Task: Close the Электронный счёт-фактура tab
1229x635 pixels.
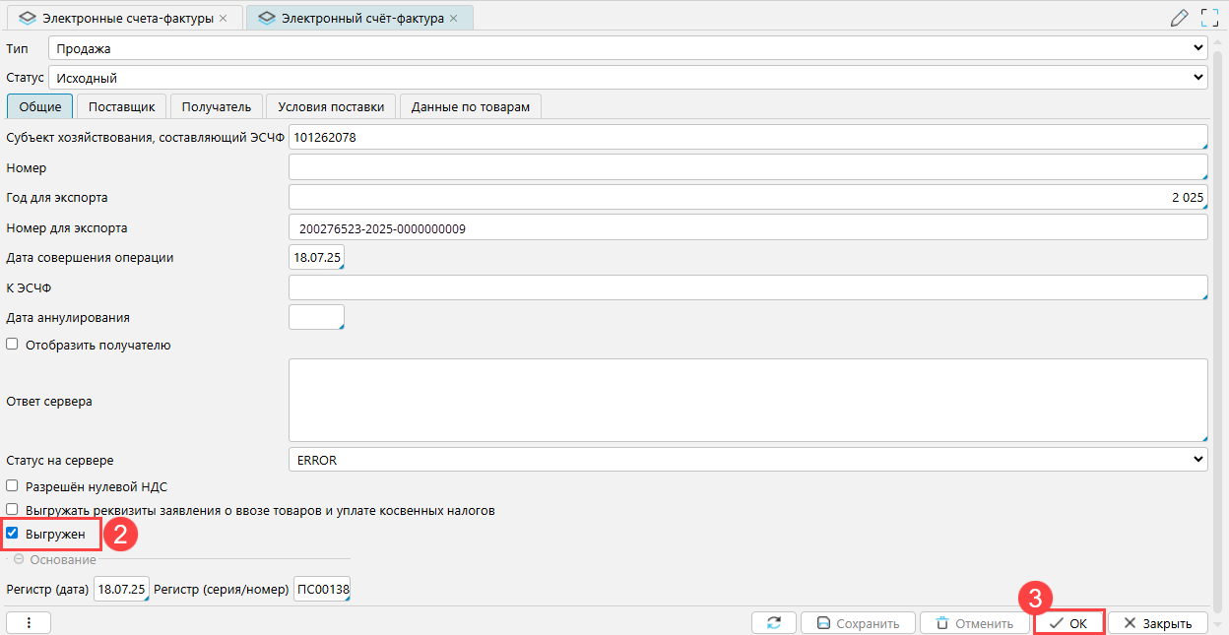Action: point(454,19)
